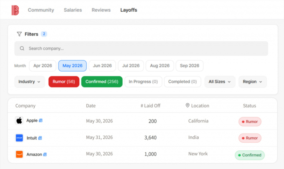The height and width of the screenshot is (169, 284).
Task: Click the 3,640 laid off value
Action: click(150, 138)
